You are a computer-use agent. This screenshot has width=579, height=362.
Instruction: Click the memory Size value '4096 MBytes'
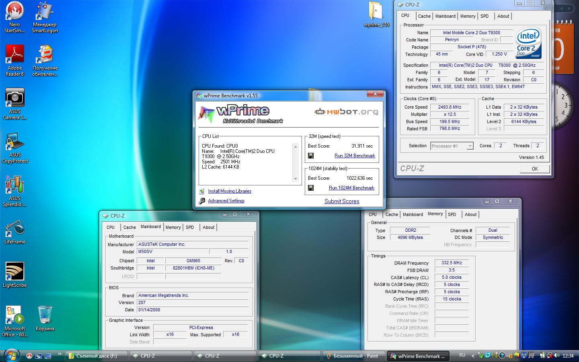click(411, 237)
